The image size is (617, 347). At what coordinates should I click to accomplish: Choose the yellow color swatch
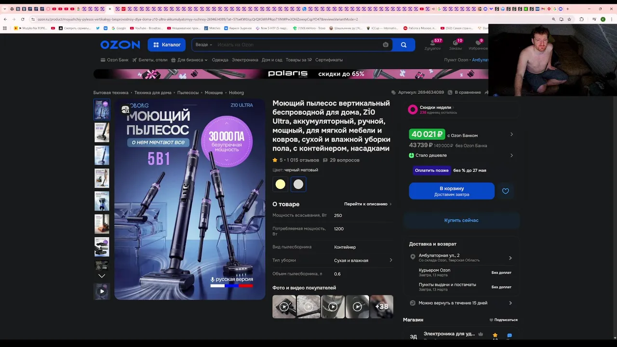(281, 184)
